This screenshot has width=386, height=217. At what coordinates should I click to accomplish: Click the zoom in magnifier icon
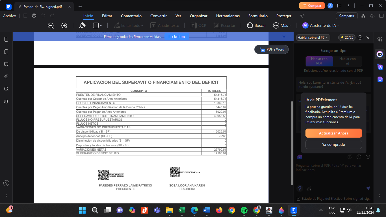click(64, 26)
